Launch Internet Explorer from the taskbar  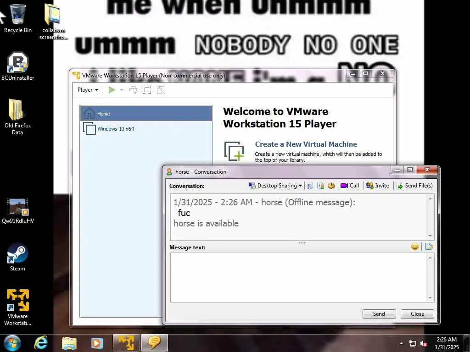[x=41, y=343]
